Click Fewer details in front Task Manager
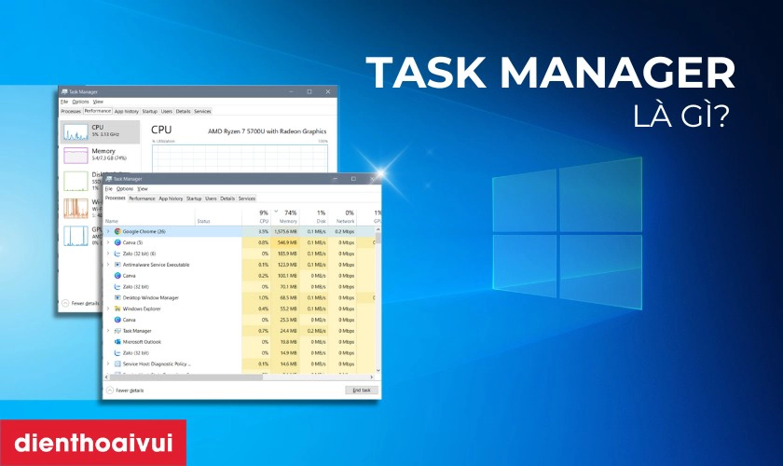783x466 pixels. tap(125, 391)
